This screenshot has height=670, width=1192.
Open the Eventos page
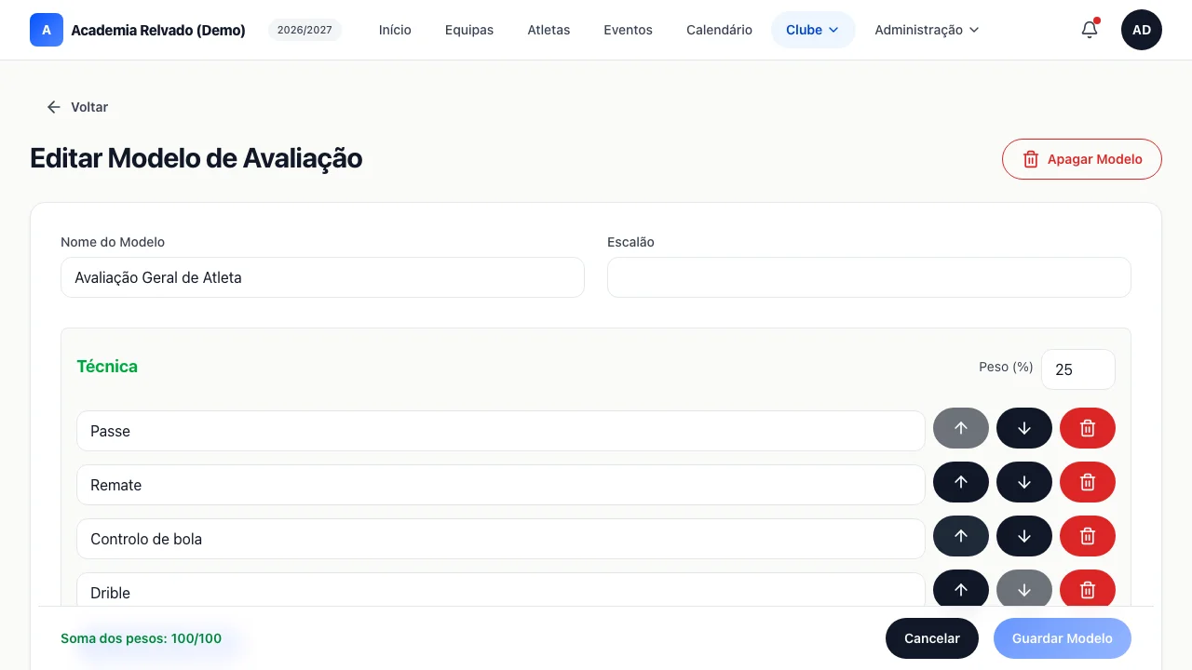(628, 30)
